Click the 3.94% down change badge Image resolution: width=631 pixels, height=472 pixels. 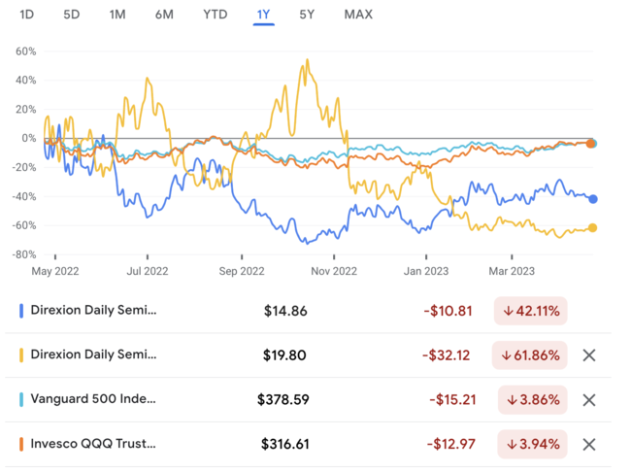532,445
